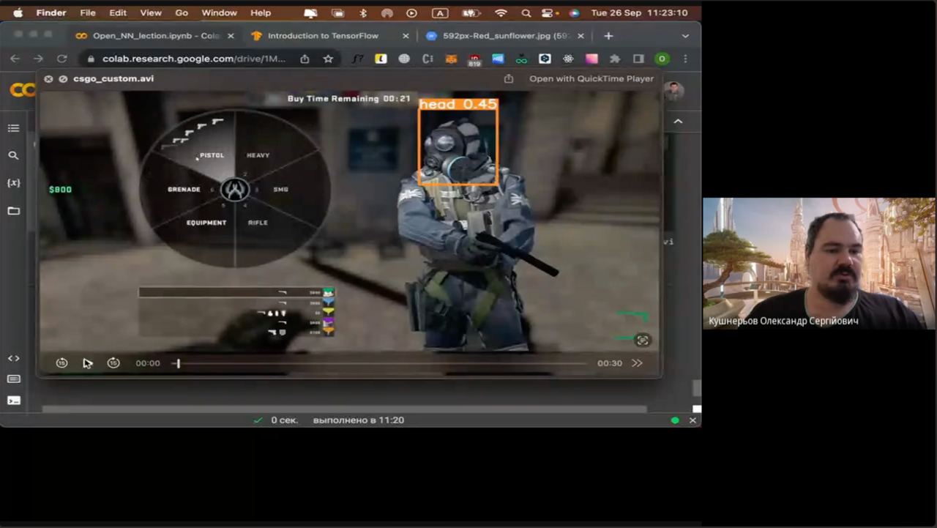
Task: Open the View menu
Action: (x=151, y=12)
